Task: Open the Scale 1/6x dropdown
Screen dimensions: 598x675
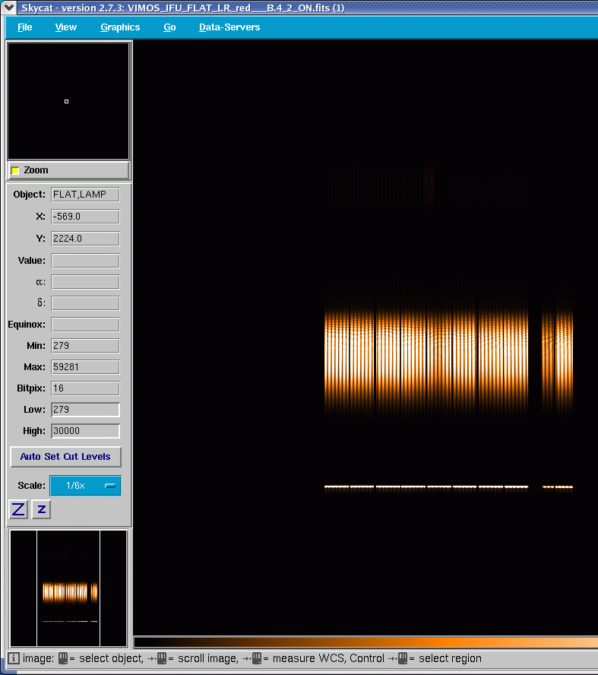Action: pos(85,486)
